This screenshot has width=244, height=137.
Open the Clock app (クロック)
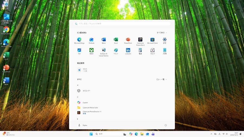pyautogui.click(x=152, y=51)
